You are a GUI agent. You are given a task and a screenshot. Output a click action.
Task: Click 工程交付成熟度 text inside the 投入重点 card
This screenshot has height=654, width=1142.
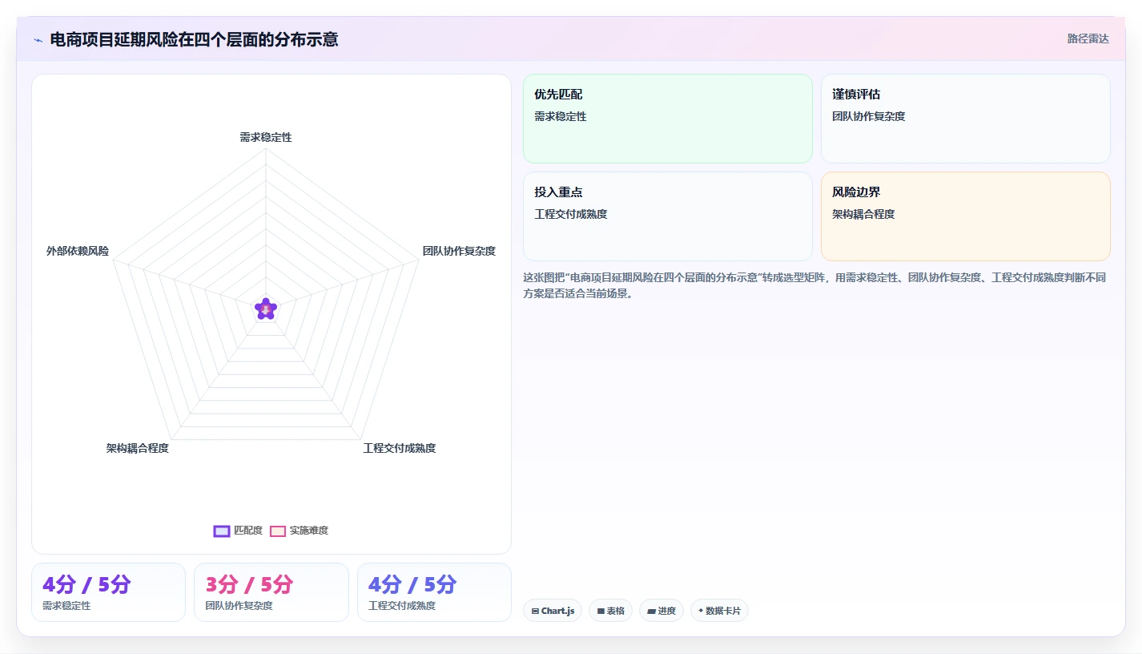click(x=571, y=214)
